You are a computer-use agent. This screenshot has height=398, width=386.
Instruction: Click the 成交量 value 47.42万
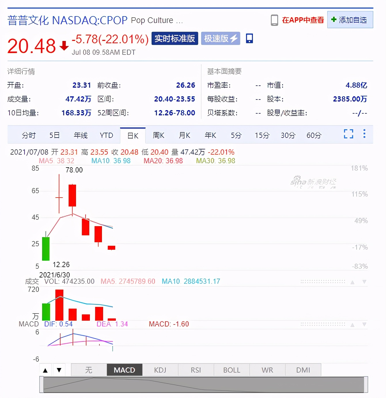78,99
